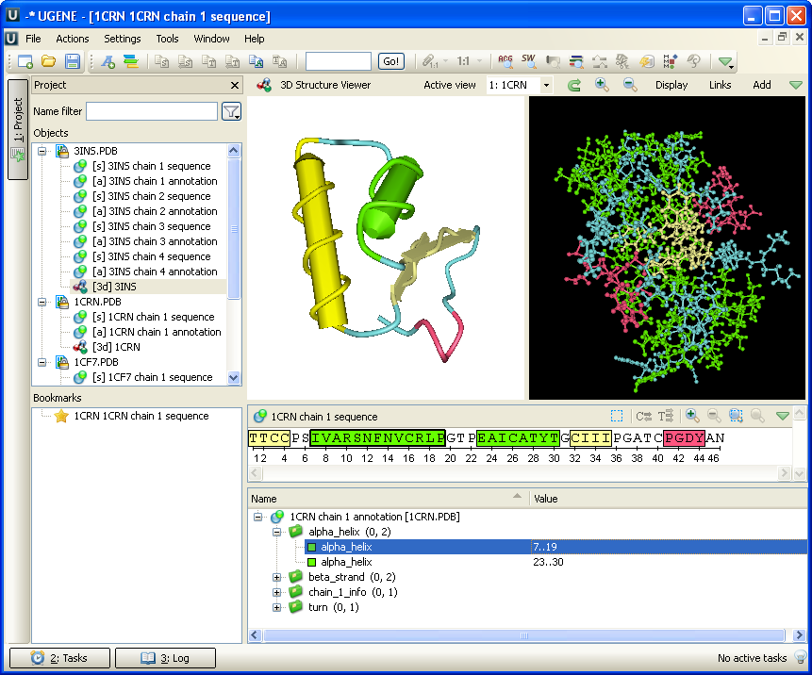Image resolution: width=812 pixels, height=675 pixels.
Task: Select the 1CRN chain 1 sequence bookmark
Action: tap(141, 416)
